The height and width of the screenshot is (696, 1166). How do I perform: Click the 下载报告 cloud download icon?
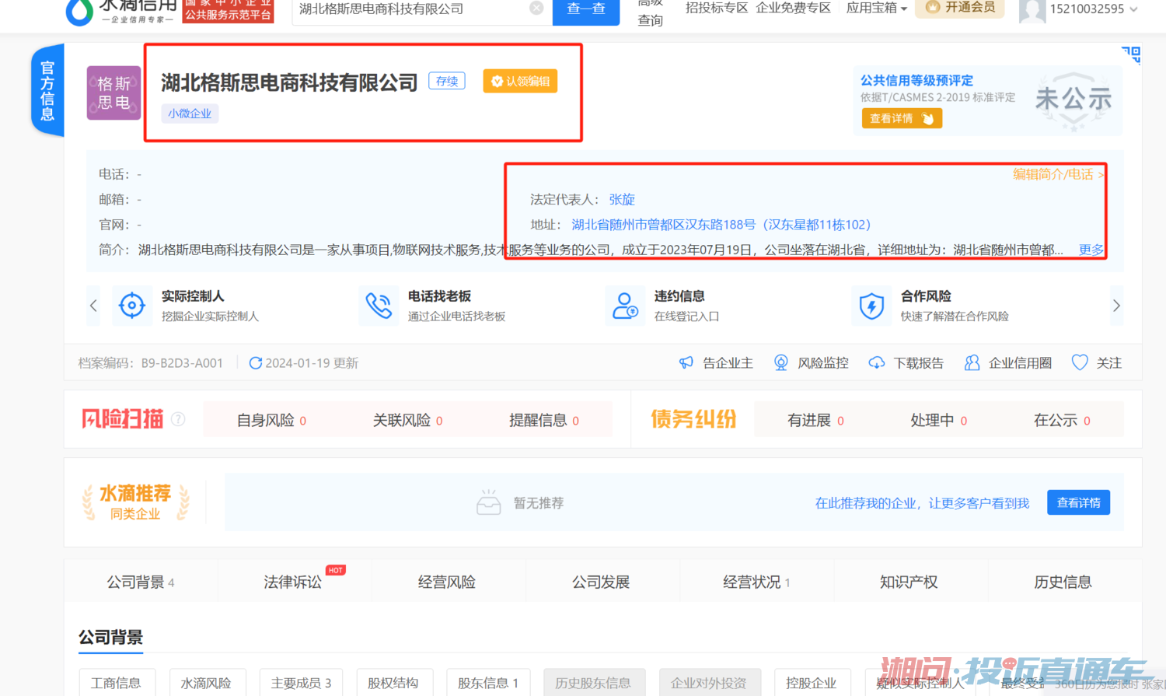tap(877, 363)
